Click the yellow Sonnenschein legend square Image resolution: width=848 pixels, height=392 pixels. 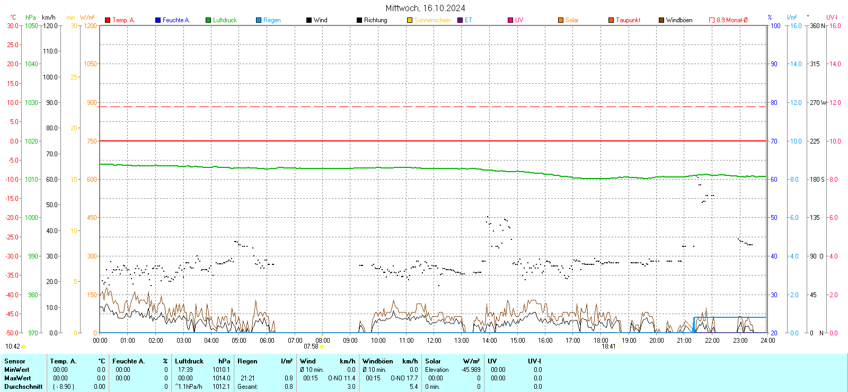(410, 20)
